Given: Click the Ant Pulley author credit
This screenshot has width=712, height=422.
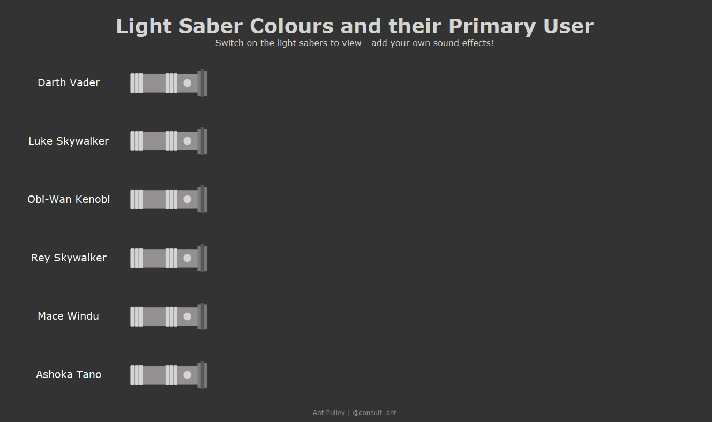Looking at the screenshot, I should (328, 413).
